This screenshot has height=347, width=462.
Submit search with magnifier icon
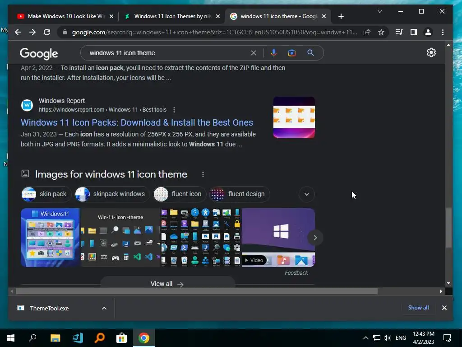click(310, 53)
